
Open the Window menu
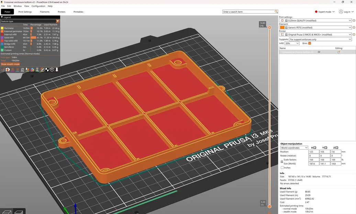click(x=18, y=6)
